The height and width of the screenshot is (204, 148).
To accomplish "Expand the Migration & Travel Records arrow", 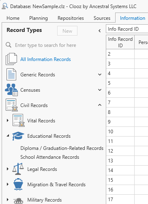I will (x=8, y=184).
